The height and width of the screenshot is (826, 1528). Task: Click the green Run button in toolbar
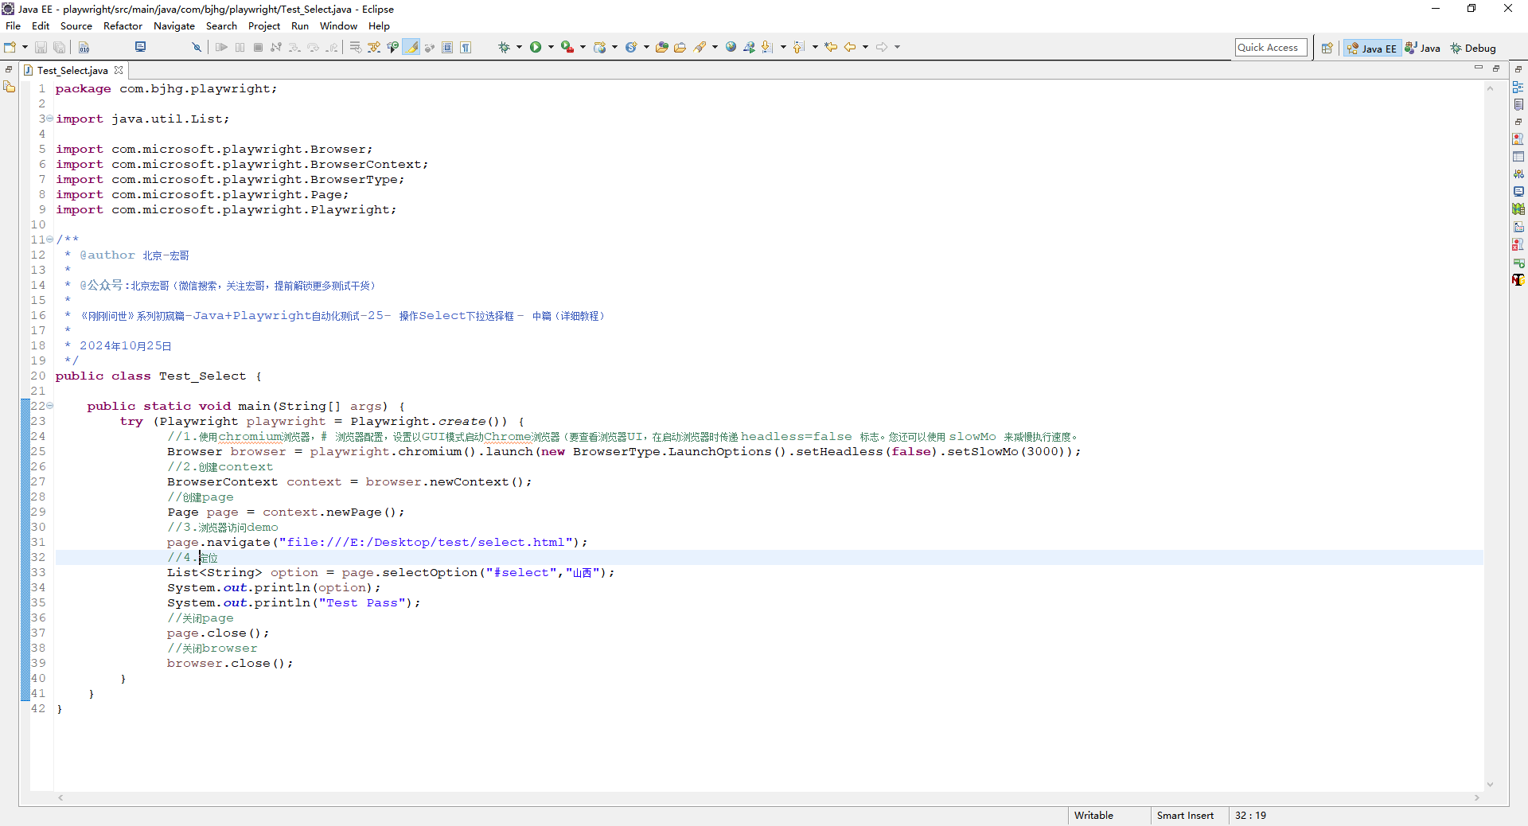[x=536, y=48]
